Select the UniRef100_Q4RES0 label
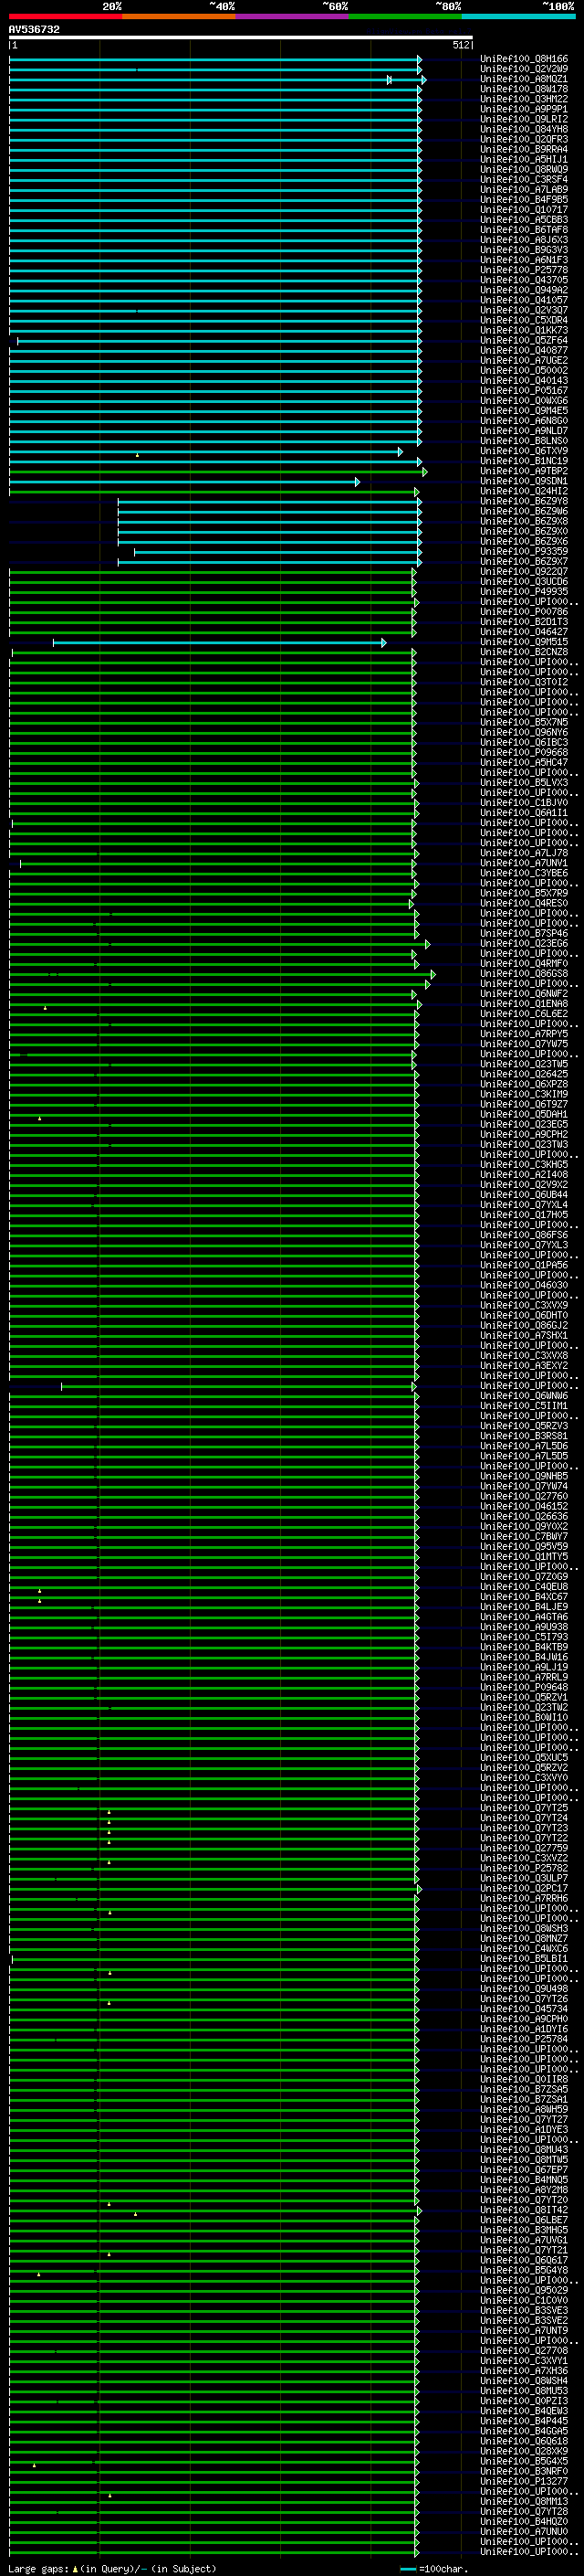Viewport: 584px width, 2576px height. [x=524, y=903]
